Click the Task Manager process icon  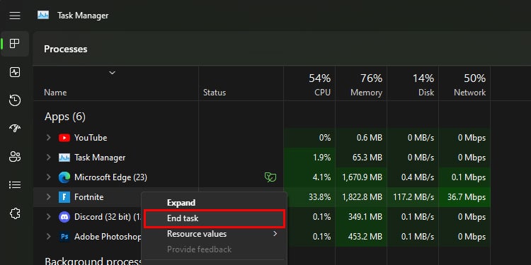pos(64,158)
